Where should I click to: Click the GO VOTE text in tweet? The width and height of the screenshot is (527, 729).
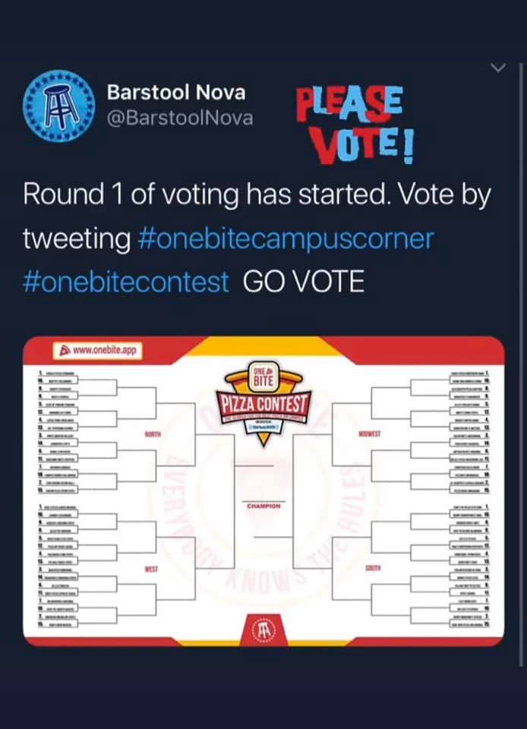point(304,282)
